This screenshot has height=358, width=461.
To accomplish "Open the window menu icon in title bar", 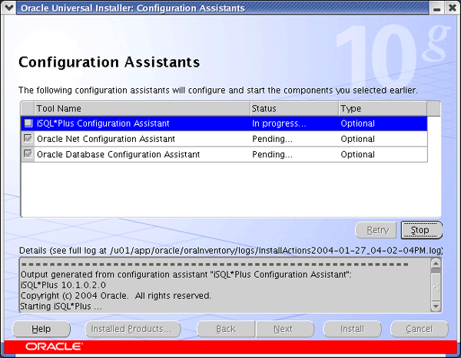I will tap(8, 8).
